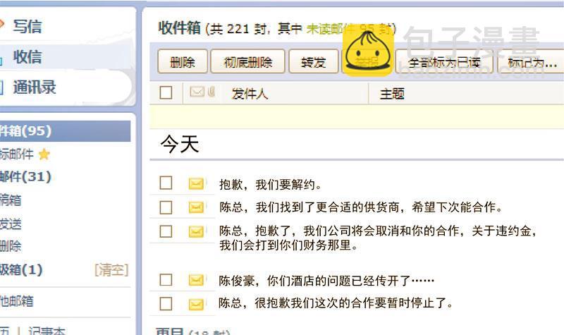Click the 删除 delete button
The width and height of the screenshot is (564, 335).
[x=183, y=61]
